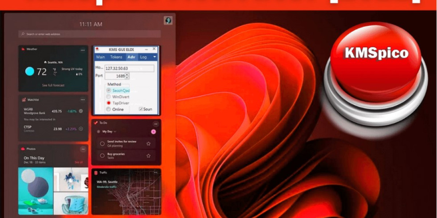
Task: Expand the tab overflow dropdown arrow
Action: [154, 57]
